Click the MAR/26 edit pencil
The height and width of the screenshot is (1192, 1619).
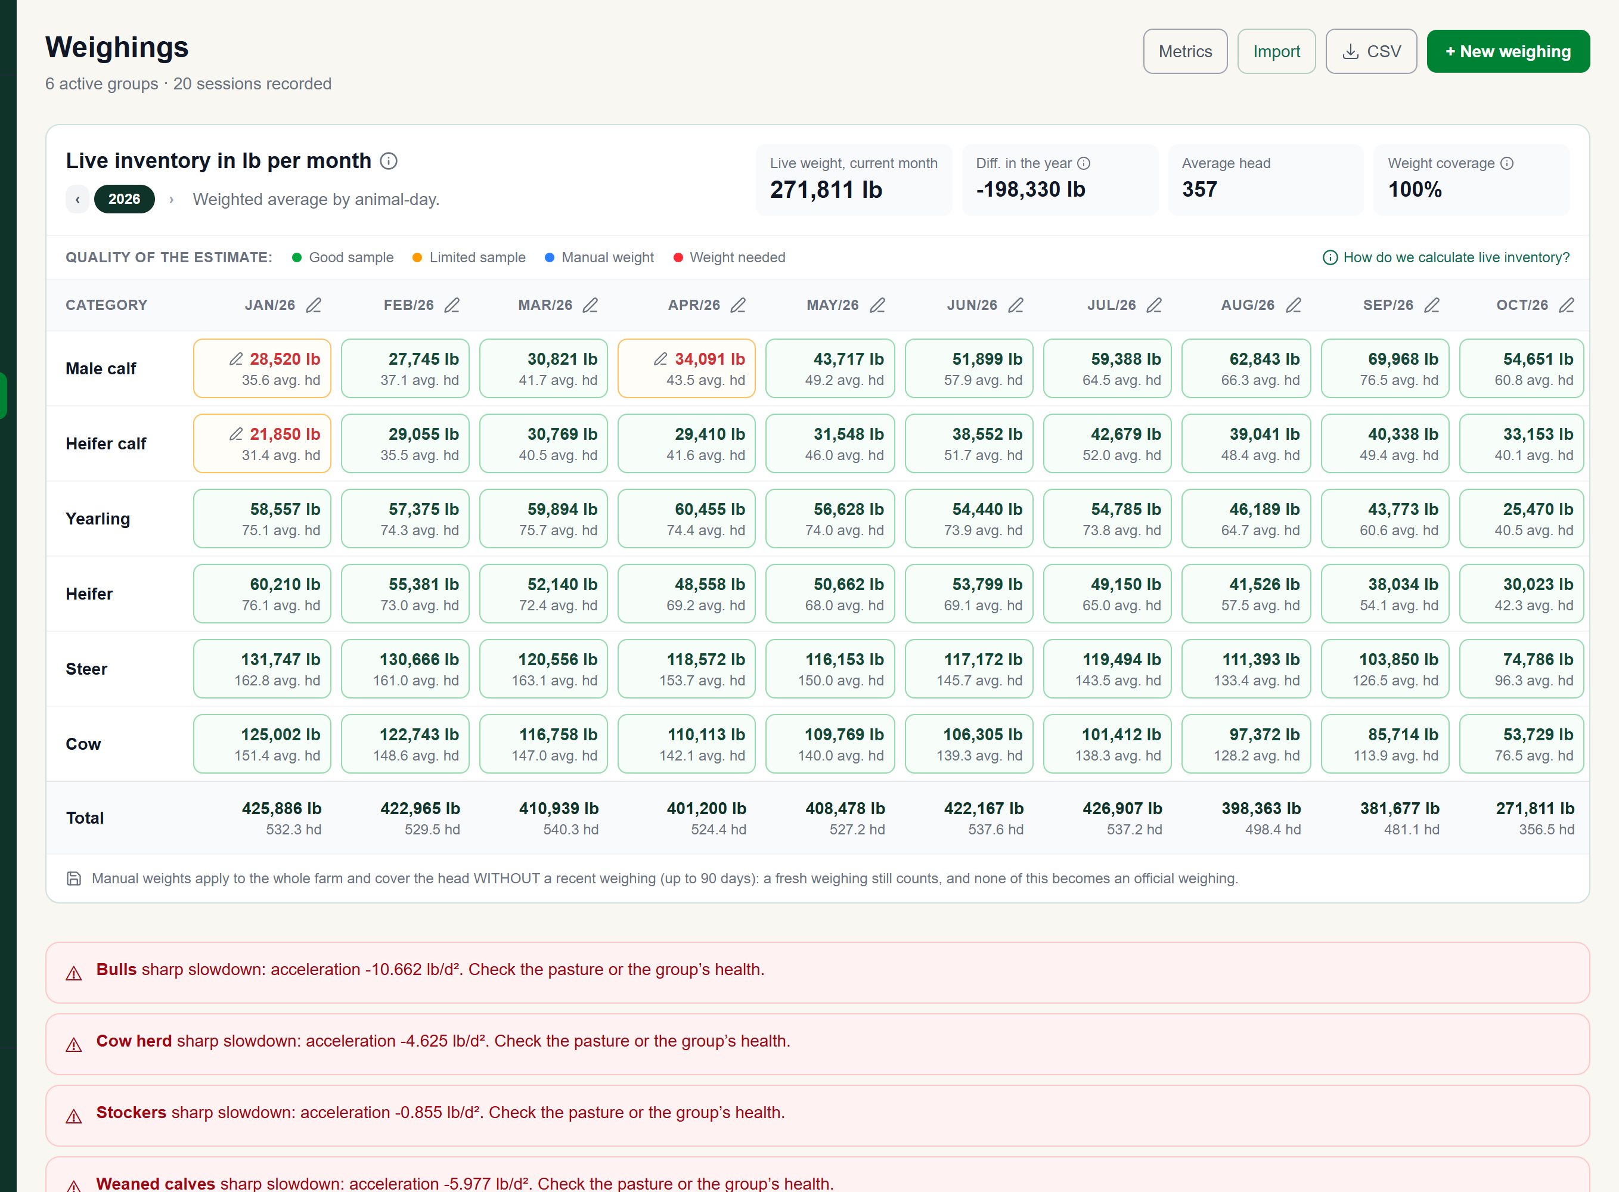[x=590, y=305]
